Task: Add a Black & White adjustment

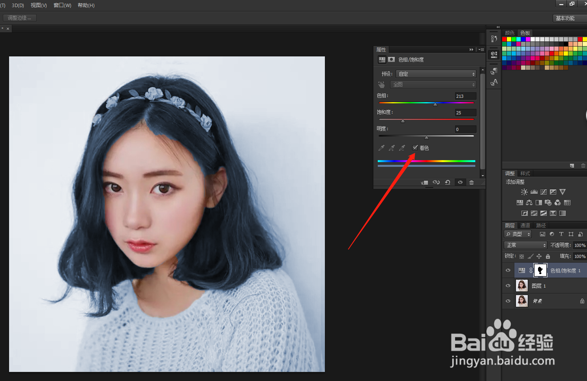Action: click(539, 203)
